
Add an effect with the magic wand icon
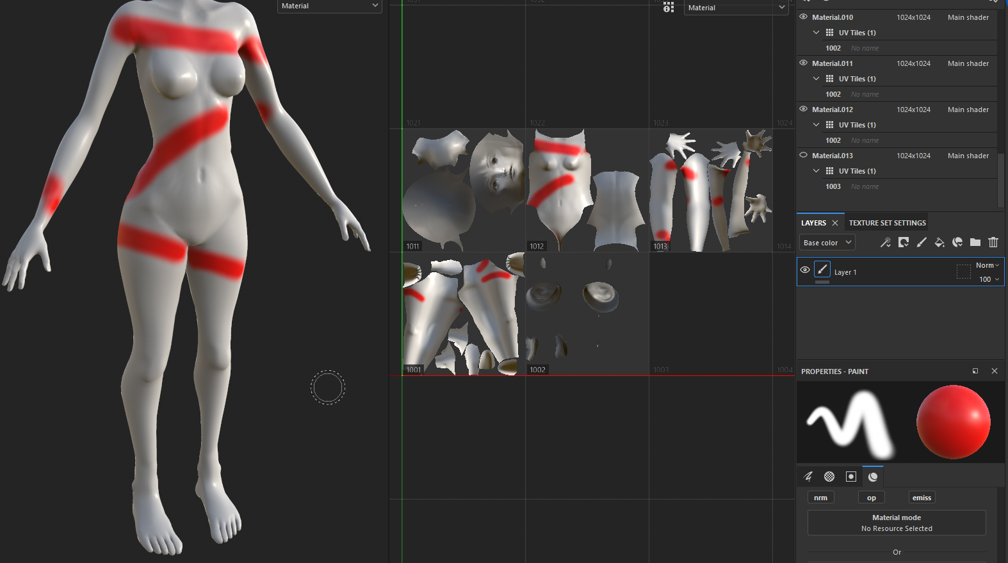click(886, 242)
